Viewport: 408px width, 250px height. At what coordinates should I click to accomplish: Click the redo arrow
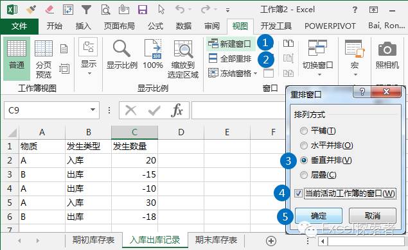[x=206, y=10]
